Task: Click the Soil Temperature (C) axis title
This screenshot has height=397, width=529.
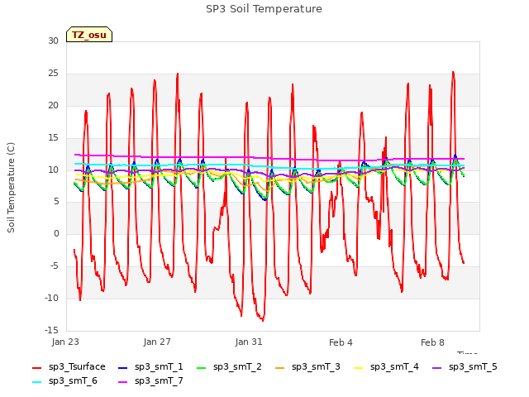Action: pos(11,188)
